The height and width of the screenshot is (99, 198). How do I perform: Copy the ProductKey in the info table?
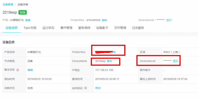pyautogui.click(x=113, y=52)
